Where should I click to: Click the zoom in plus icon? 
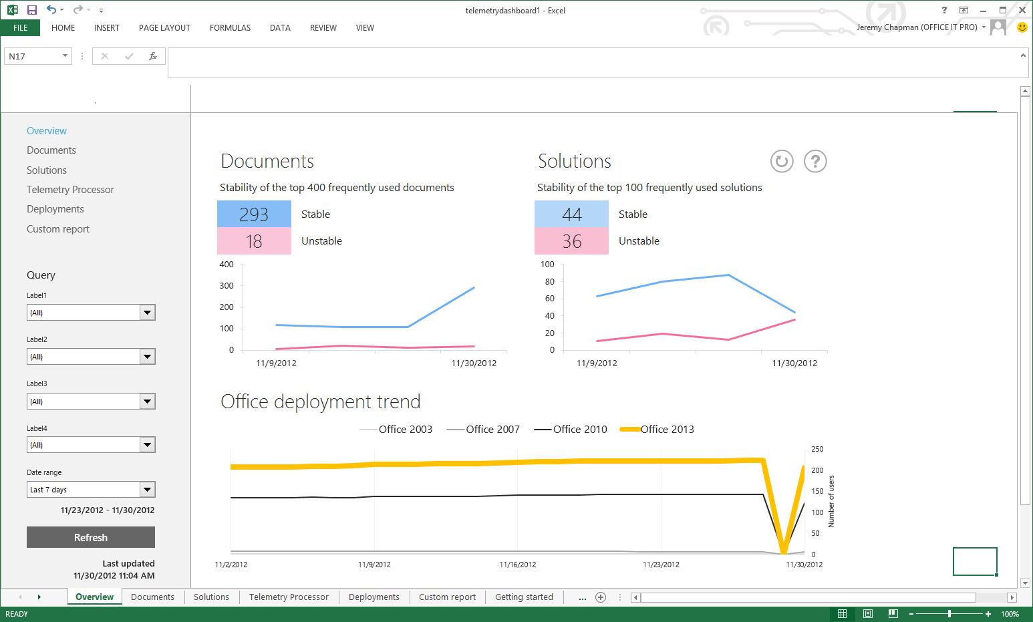[x=988, y=614]
